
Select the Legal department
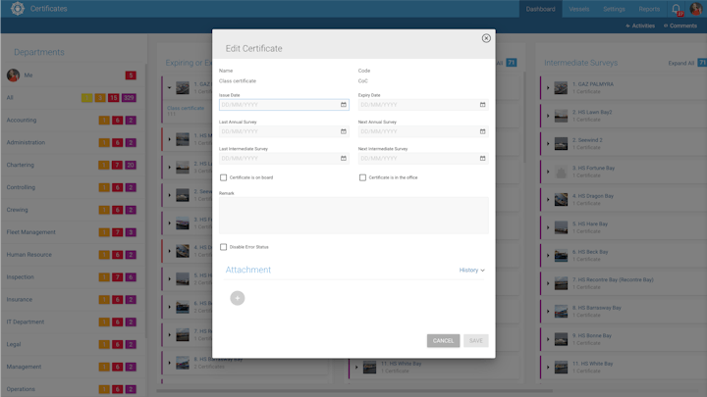tap(14, 344)
